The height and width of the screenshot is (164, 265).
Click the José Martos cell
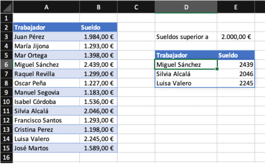click(46, 148)
